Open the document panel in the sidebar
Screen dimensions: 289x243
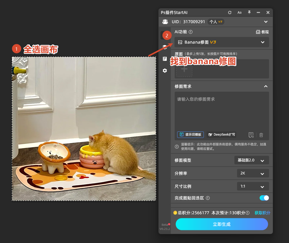(165, 58)
